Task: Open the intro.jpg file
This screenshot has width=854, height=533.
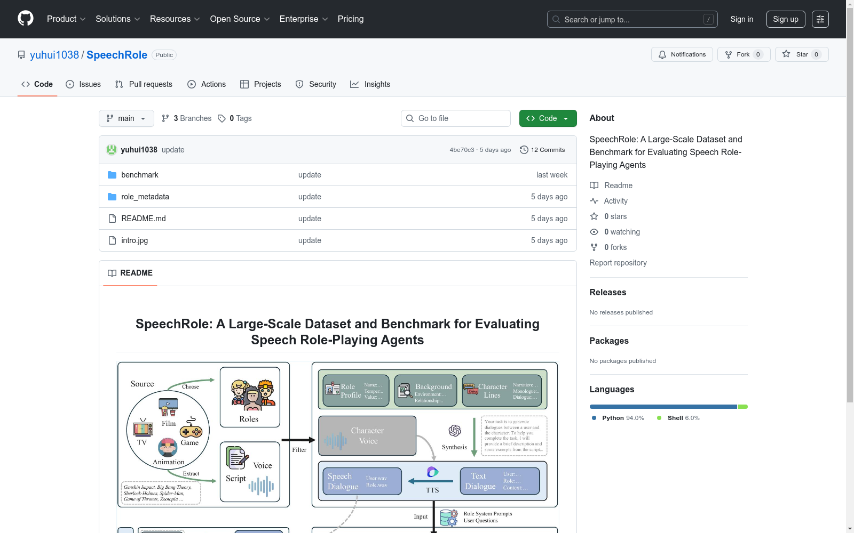Action: coord(135,240)
